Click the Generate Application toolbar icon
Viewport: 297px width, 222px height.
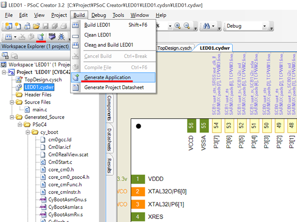(x=40, y=37)
